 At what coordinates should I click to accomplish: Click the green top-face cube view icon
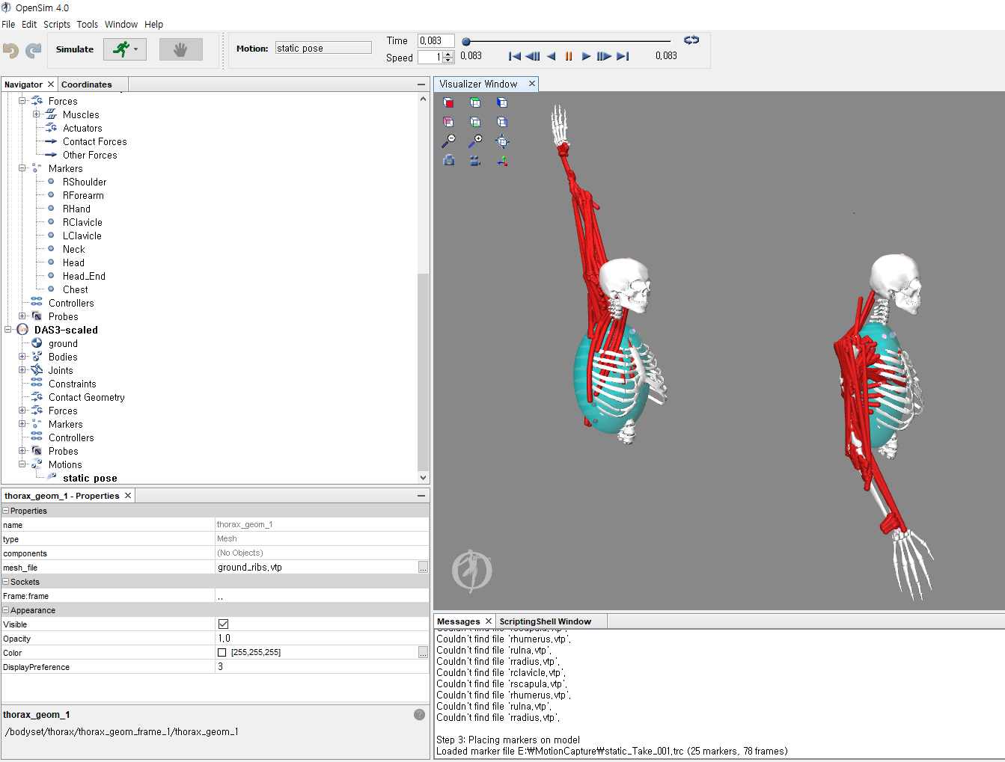[x=475, y=102]
